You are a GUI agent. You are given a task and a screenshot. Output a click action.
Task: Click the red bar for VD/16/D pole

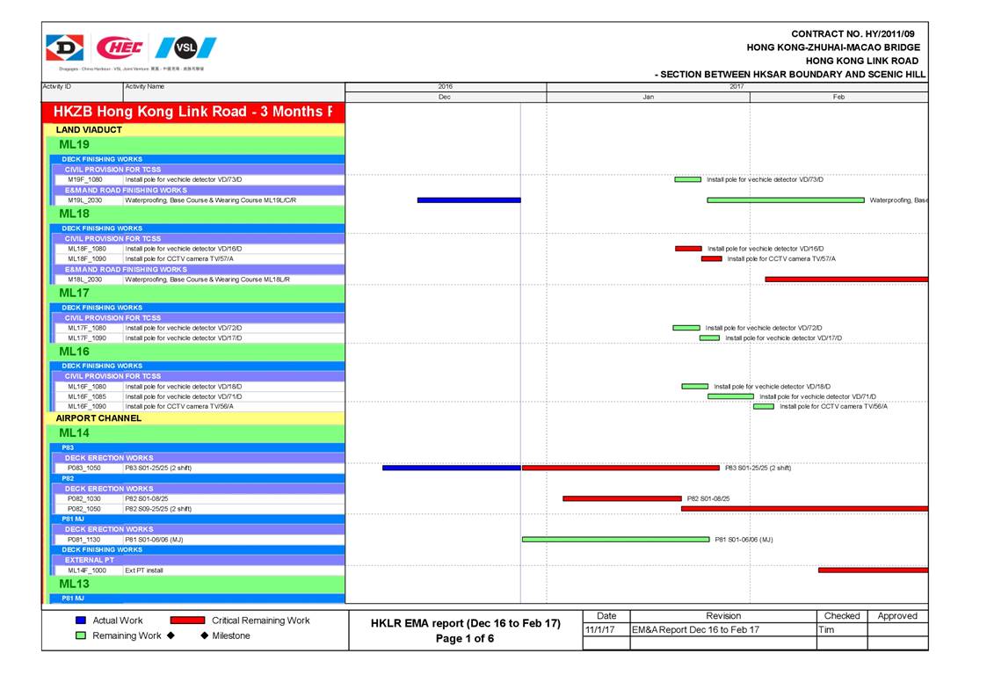pos(689,249)
